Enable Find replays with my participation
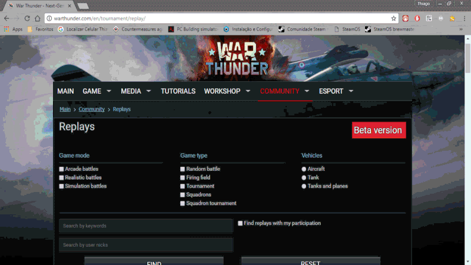Viewport: 471px width, 265px height. [240, 223]
